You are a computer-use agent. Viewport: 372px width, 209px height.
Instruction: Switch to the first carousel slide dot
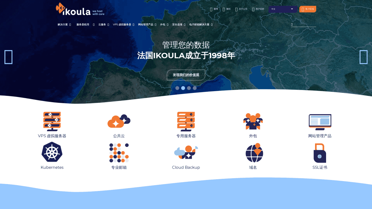(177, 88)
